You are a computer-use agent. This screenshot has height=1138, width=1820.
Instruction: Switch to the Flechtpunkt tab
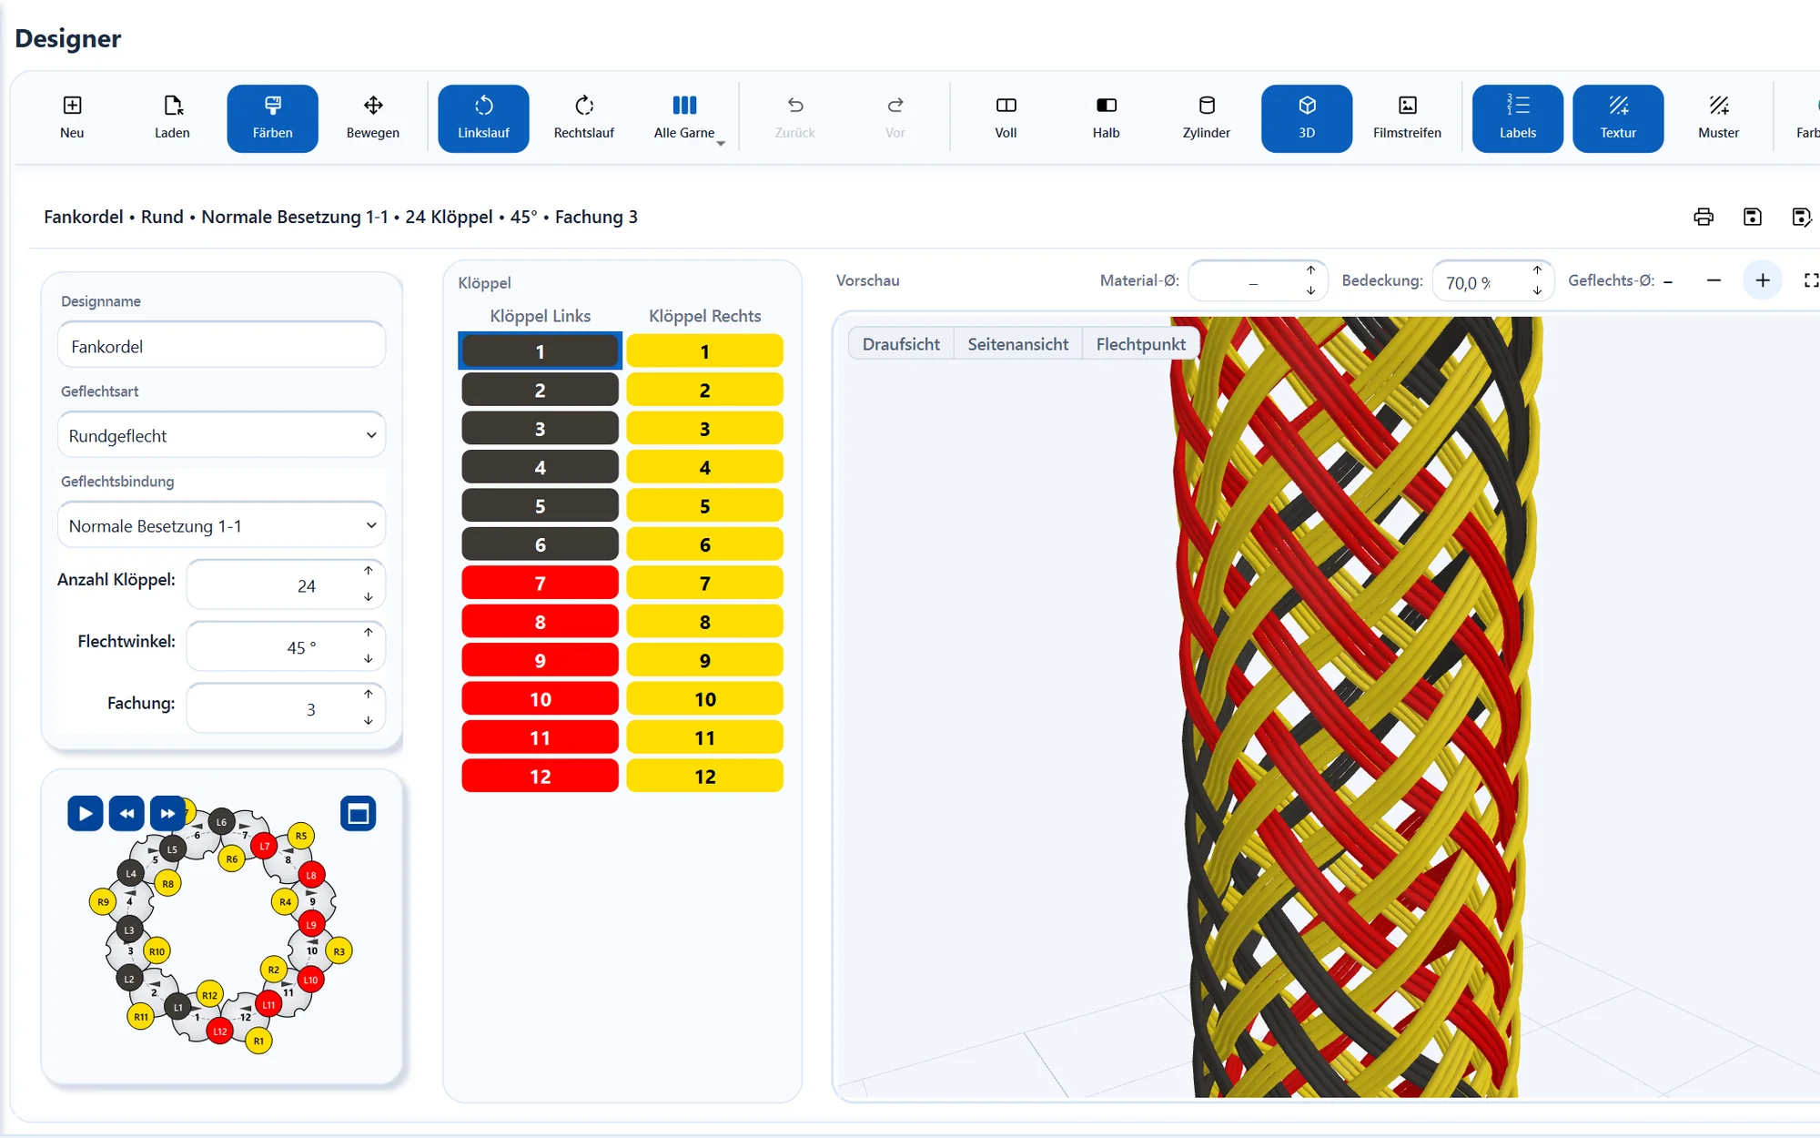click(x=1141, y=344)
